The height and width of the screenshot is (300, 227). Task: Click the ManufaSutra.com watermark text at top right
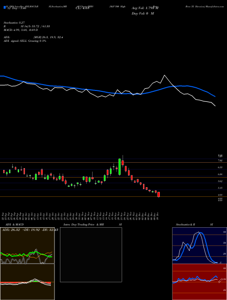(214, 6)
